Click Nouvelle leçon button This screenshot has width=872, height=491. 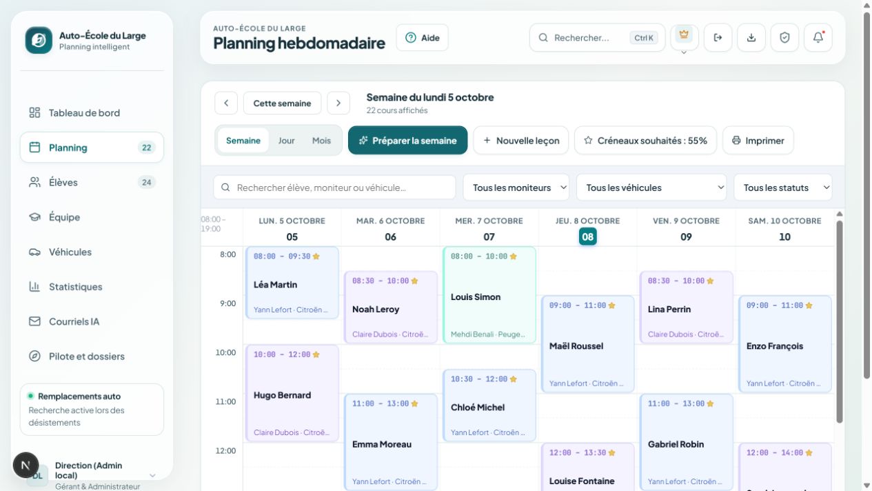pos(521,141)
